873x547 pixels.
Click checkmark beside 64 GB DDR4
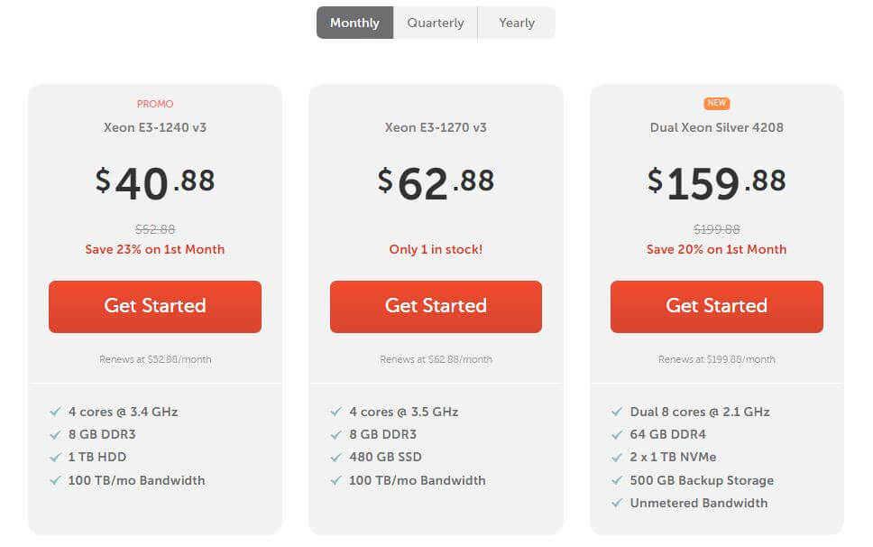[x=617, y=434]
